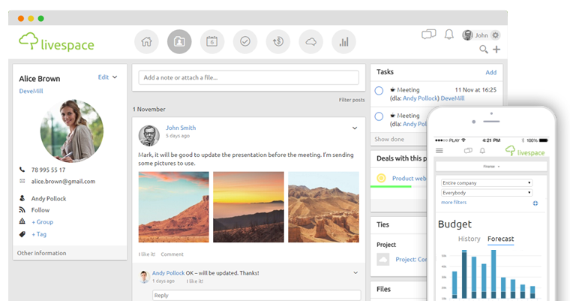Screen dimensions: 570x301
Task: Expand the John Smith post options chevron
Action: point(355,128)
